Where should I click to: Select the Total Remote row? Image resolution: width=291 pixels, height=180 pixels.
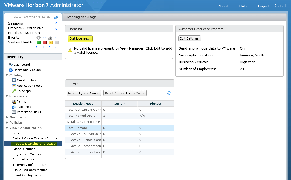click(x=120, y=128)
